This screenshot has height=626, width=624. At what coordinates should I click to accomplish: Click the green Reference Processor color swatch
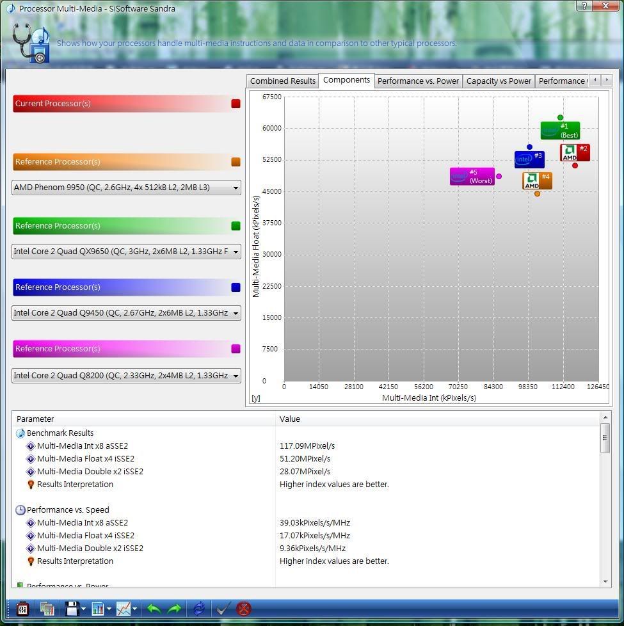click(x=236, y=226)
